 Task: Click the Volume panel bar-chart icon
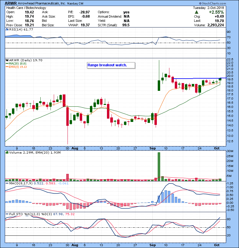[x=7, y=152]
